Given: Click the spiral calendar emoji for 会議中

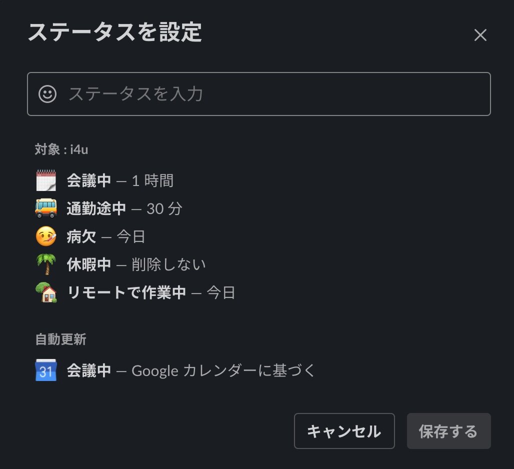Looking at the screenshot, I should (46, 180).
